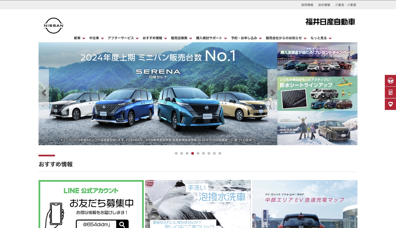Screen dimensions: 396x228
Task: Open the 販売店検索 menu item
Action: pyautogui.click(x=179, y=38)
